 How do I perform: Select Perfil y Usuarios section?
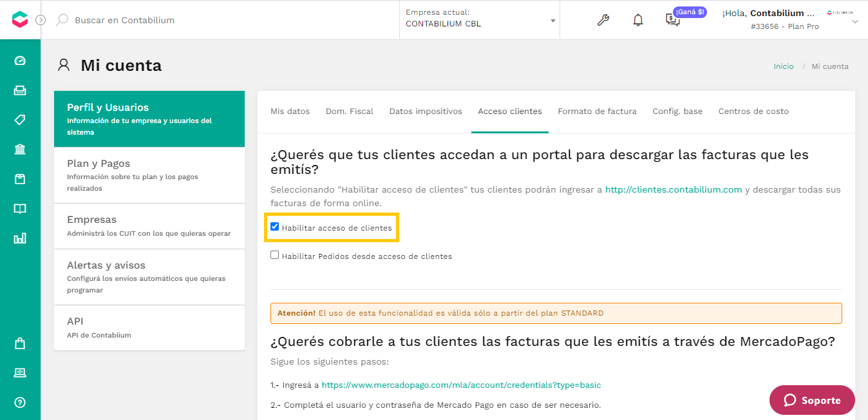point(149,119)
